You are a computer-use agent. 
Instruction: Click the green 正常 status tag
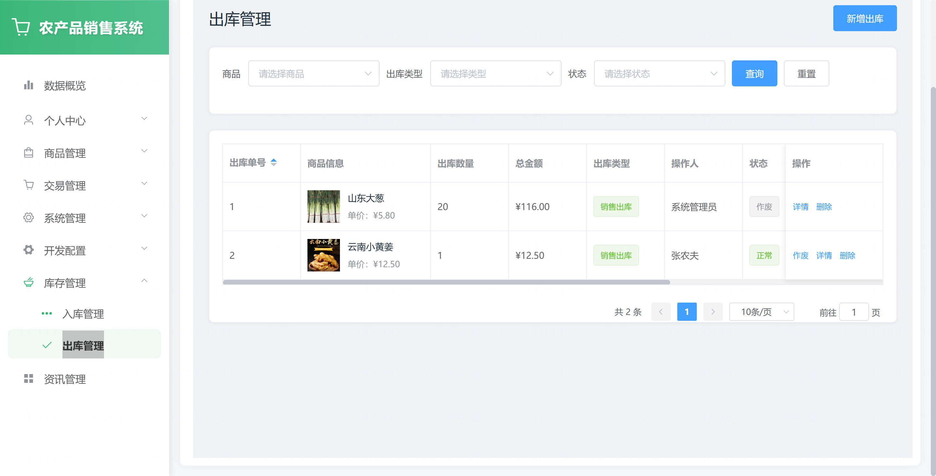coord(764,256)
